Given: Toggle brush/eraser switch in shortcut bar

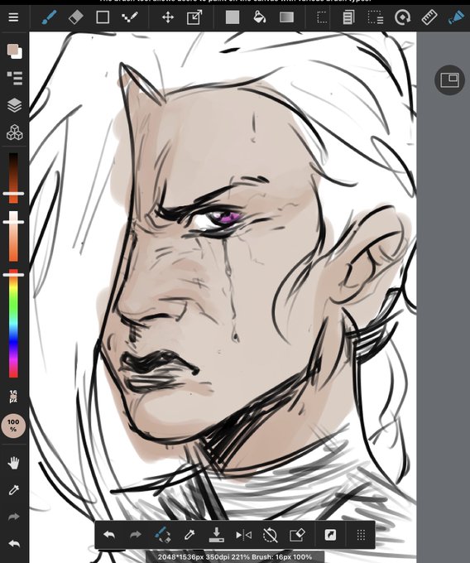Looking at the screenshot, I should [162, 535].
